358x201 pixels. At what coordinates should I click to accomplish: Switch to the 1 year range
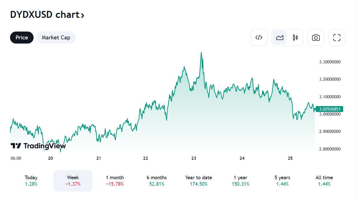click(x=241, y=181)
